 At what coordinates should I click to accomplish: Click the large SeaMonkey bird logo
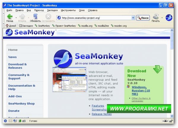tap(63, 59)
